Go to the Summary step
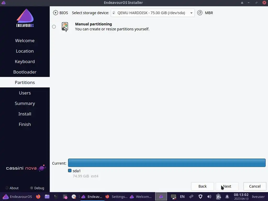Image resolution: width=268 pixels, height=201 pixels. [25, 103]
